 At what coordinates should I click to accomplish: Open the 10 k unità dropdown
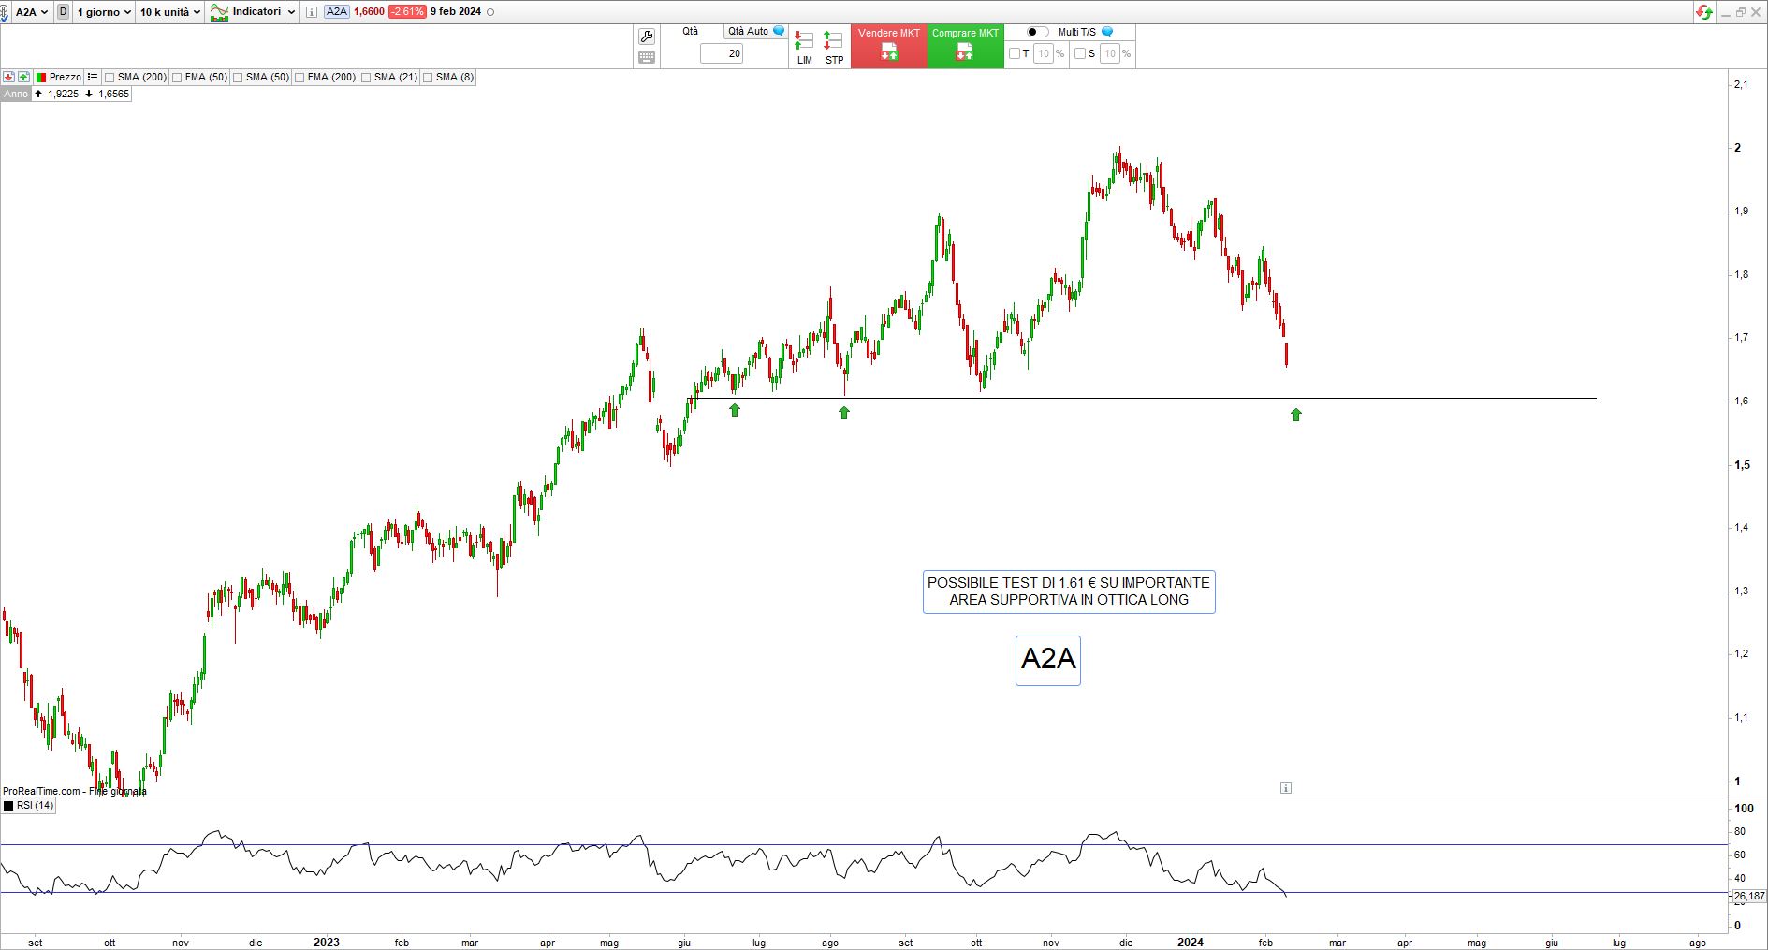[x=169, y=12]
